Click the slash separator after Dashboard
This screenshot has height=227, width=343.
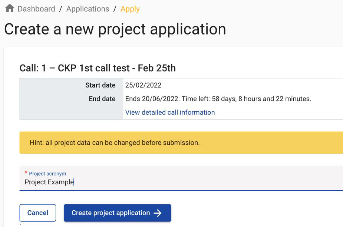coord(60,9)
